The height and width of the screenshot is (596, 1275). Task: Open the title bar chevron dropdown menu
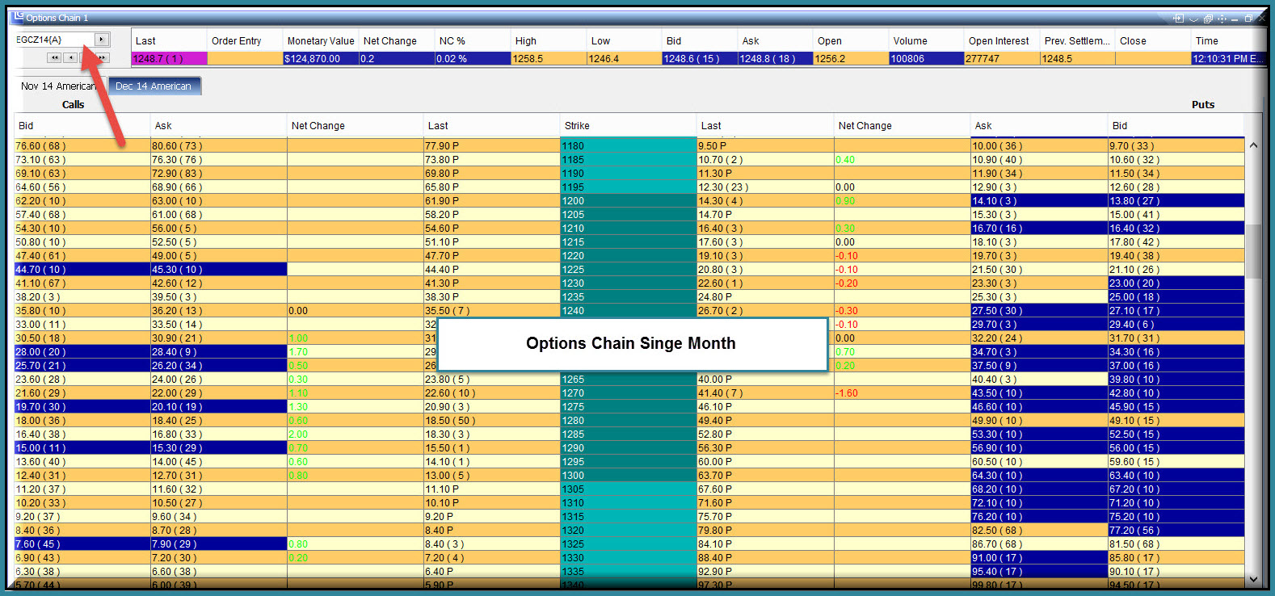tap(1193, 19)
